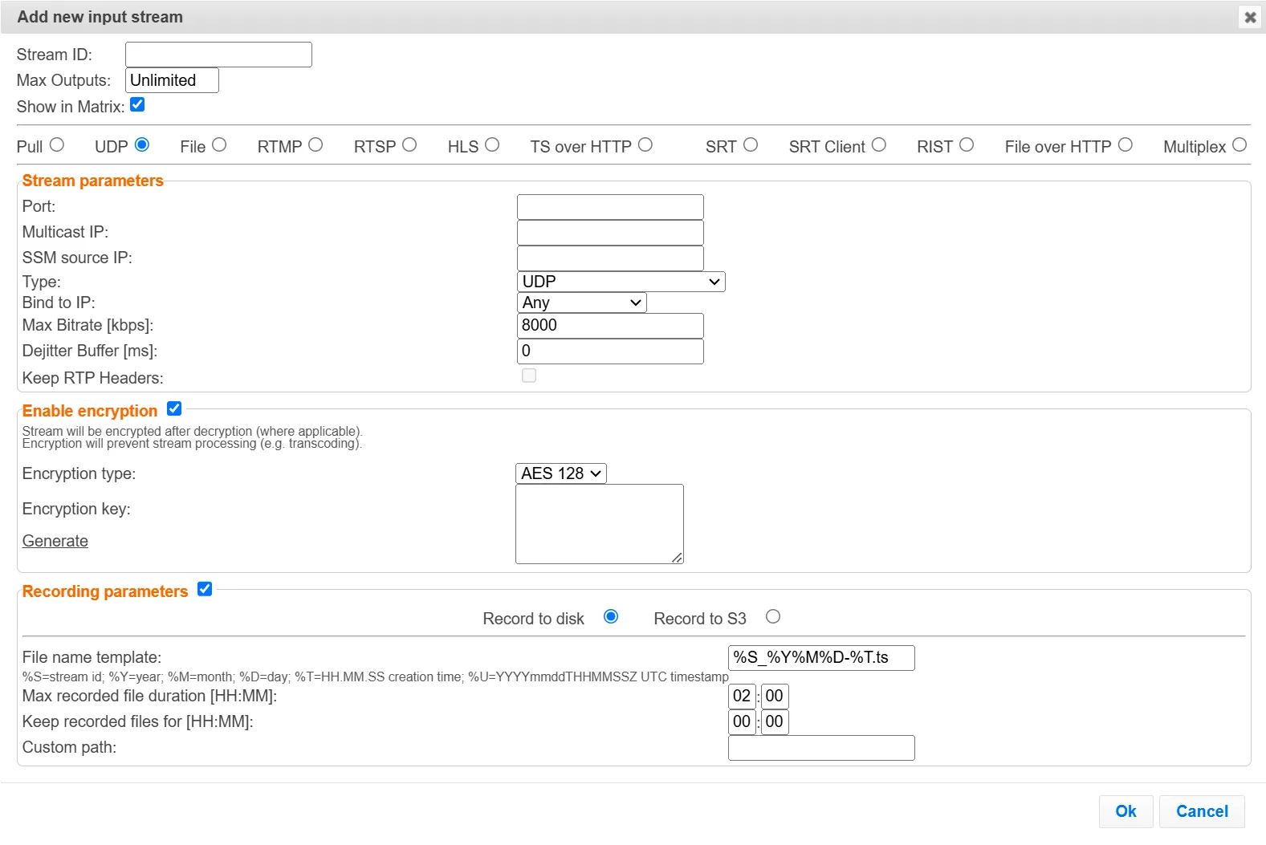Click the keep recorded files hours field
The image size is (1266, 845).
(742, 722)
